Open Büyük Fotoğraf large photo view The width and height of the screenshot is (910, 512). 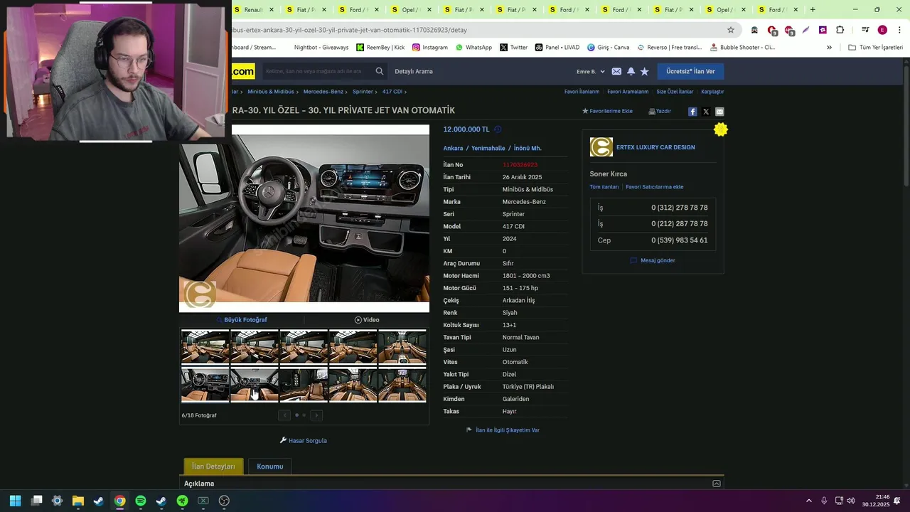coord(242,320)
